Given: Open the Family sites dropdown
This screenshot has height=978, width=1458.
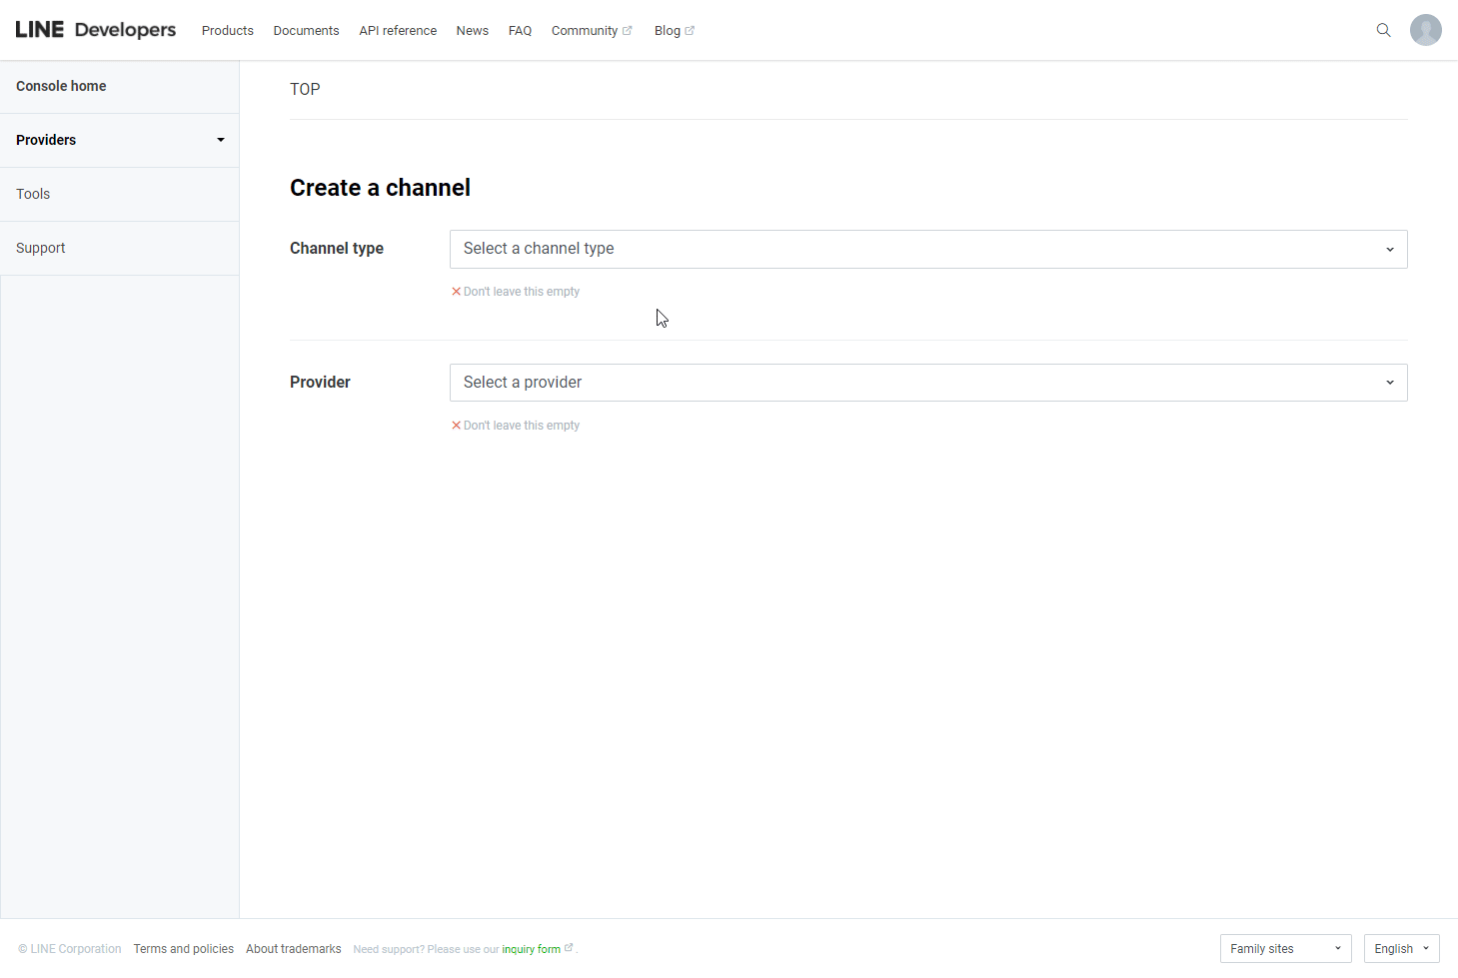Looking at the screenshot, I should 1285,948.
